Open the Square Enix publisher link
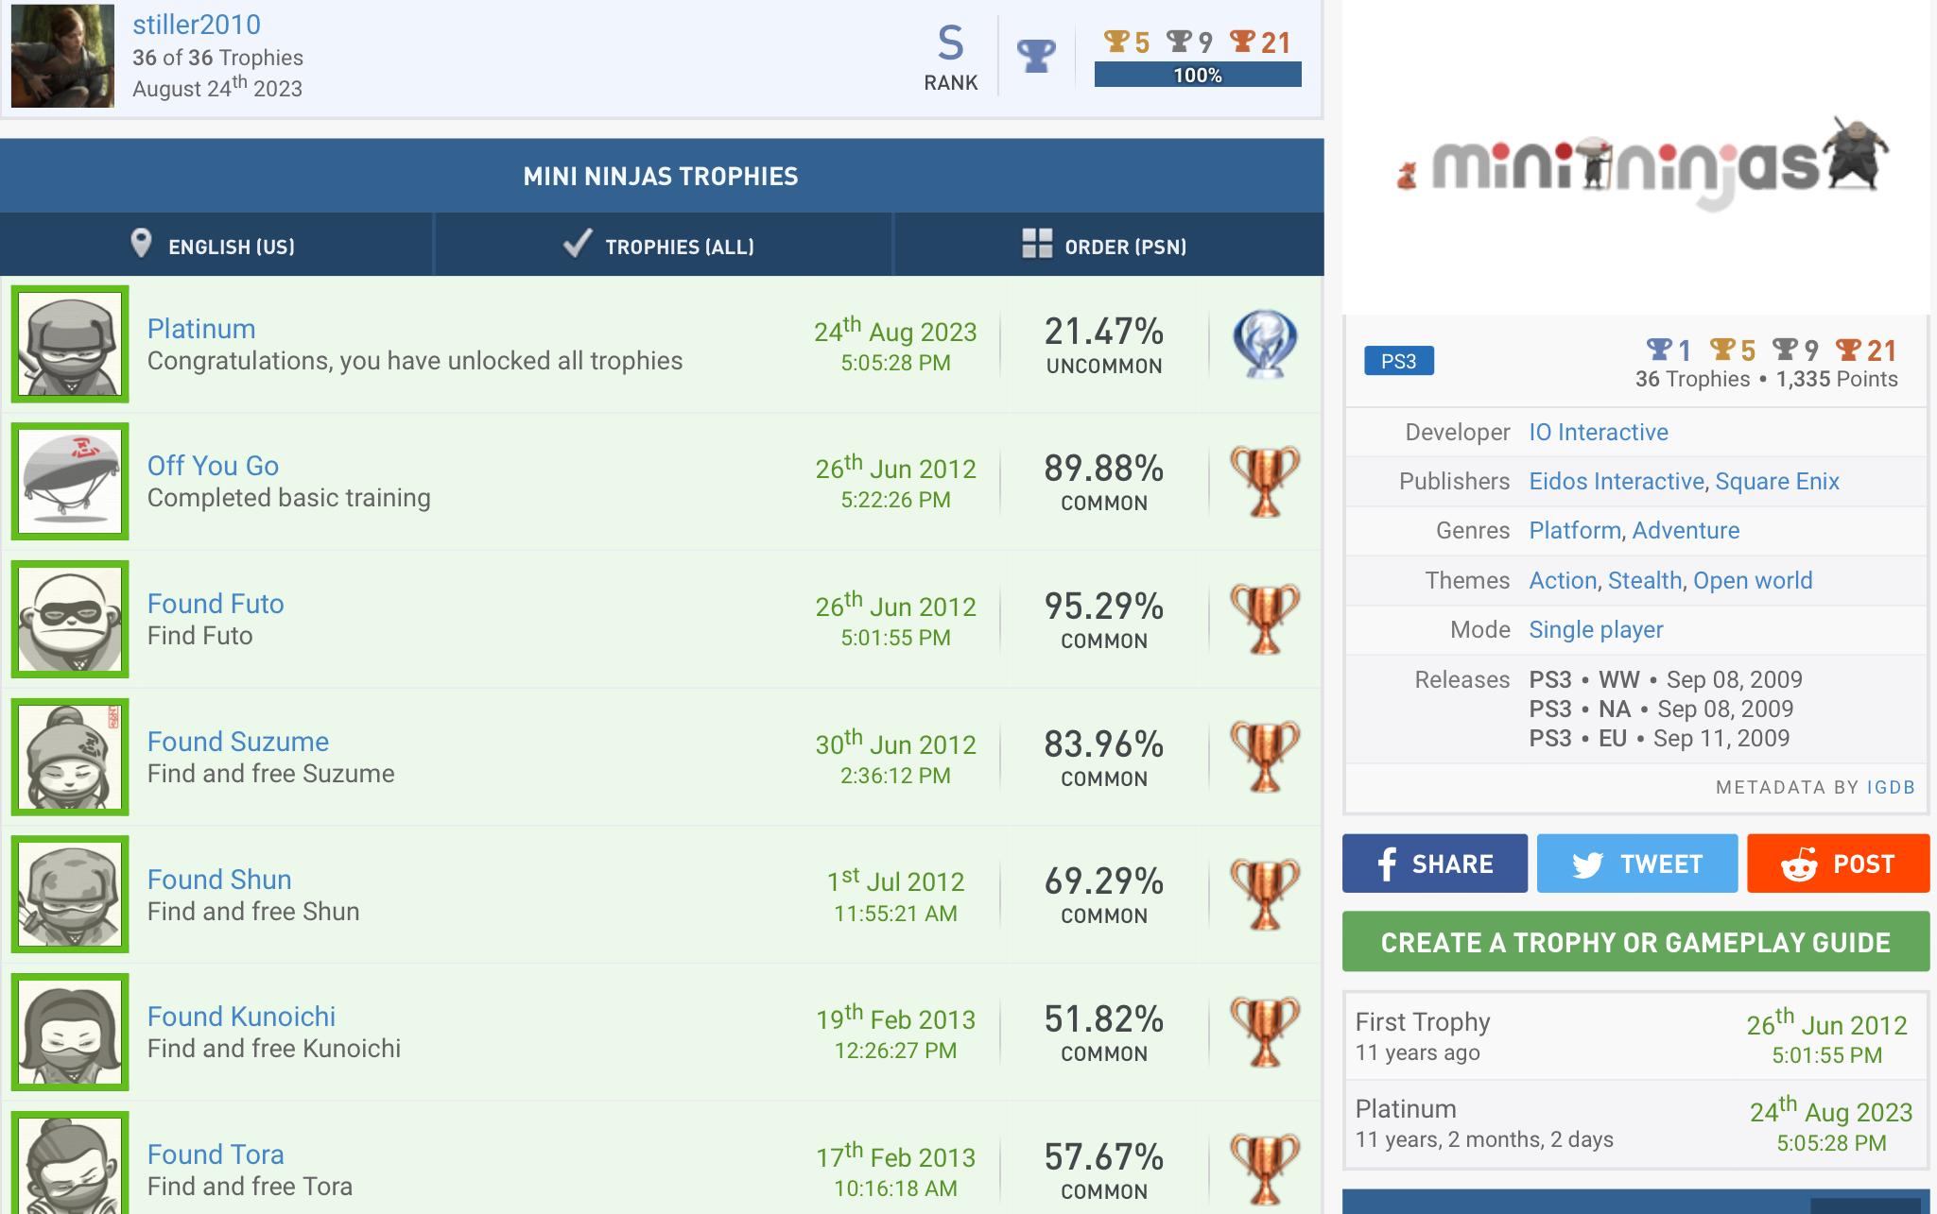Viewport: 1937px width, 1214px height. point(1777,481)
